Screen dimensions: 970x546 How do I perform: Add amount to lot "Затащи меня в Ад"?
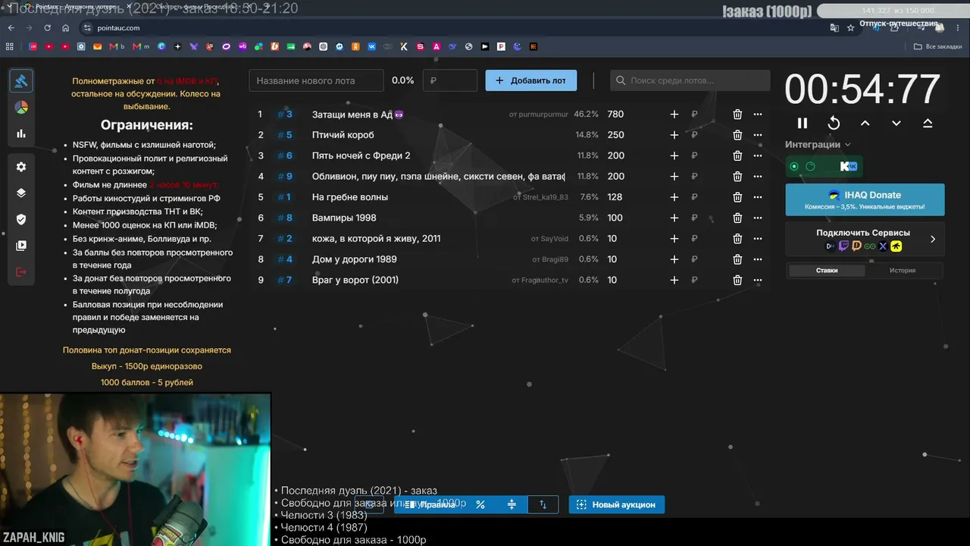click(x=674, y=115)
